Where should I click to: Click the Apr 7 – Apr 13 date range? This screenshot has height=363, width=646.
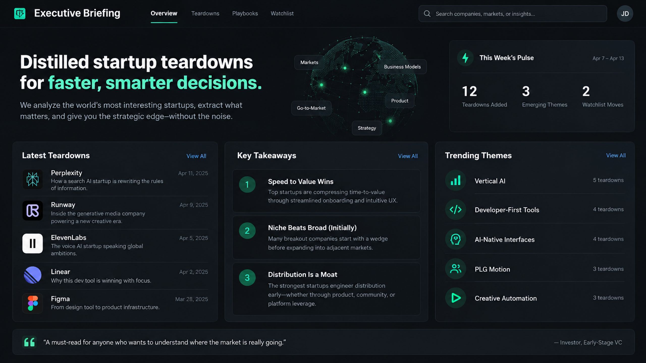pyautogui.click(x=608, y=58)
